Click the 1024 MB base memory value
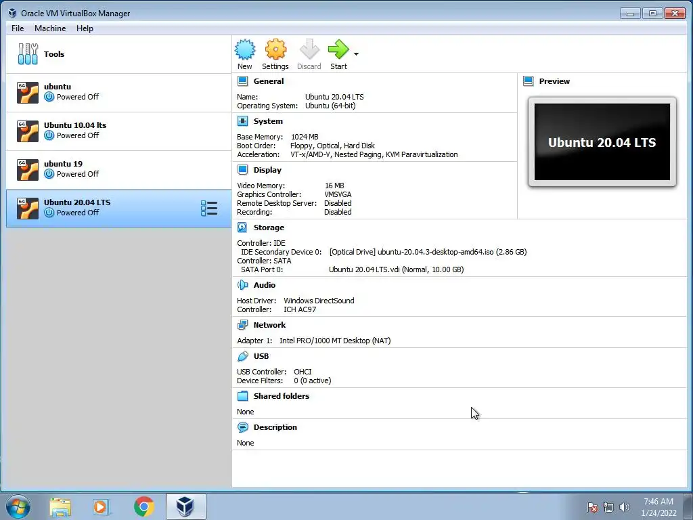The width and height of the screenshot is (693, 520). (305, 137)
